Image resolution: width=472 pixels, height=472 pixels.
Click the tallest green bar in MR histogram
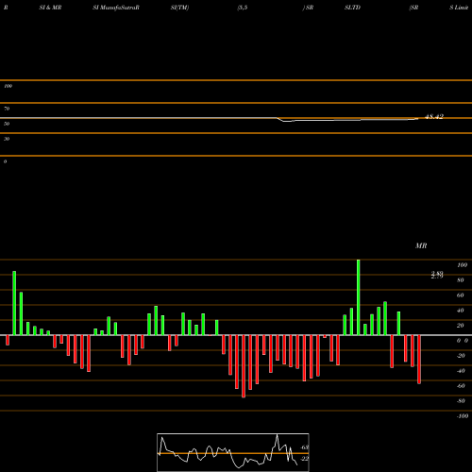pyautogui.click(x=359, y=297)
